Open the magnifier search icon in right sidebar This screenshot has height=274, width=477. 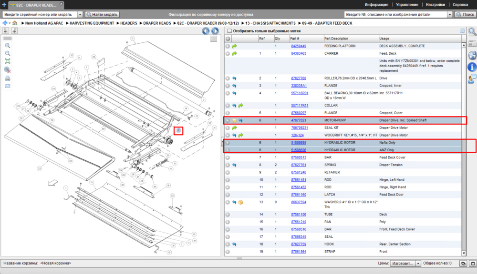click(x=472, y=31)
